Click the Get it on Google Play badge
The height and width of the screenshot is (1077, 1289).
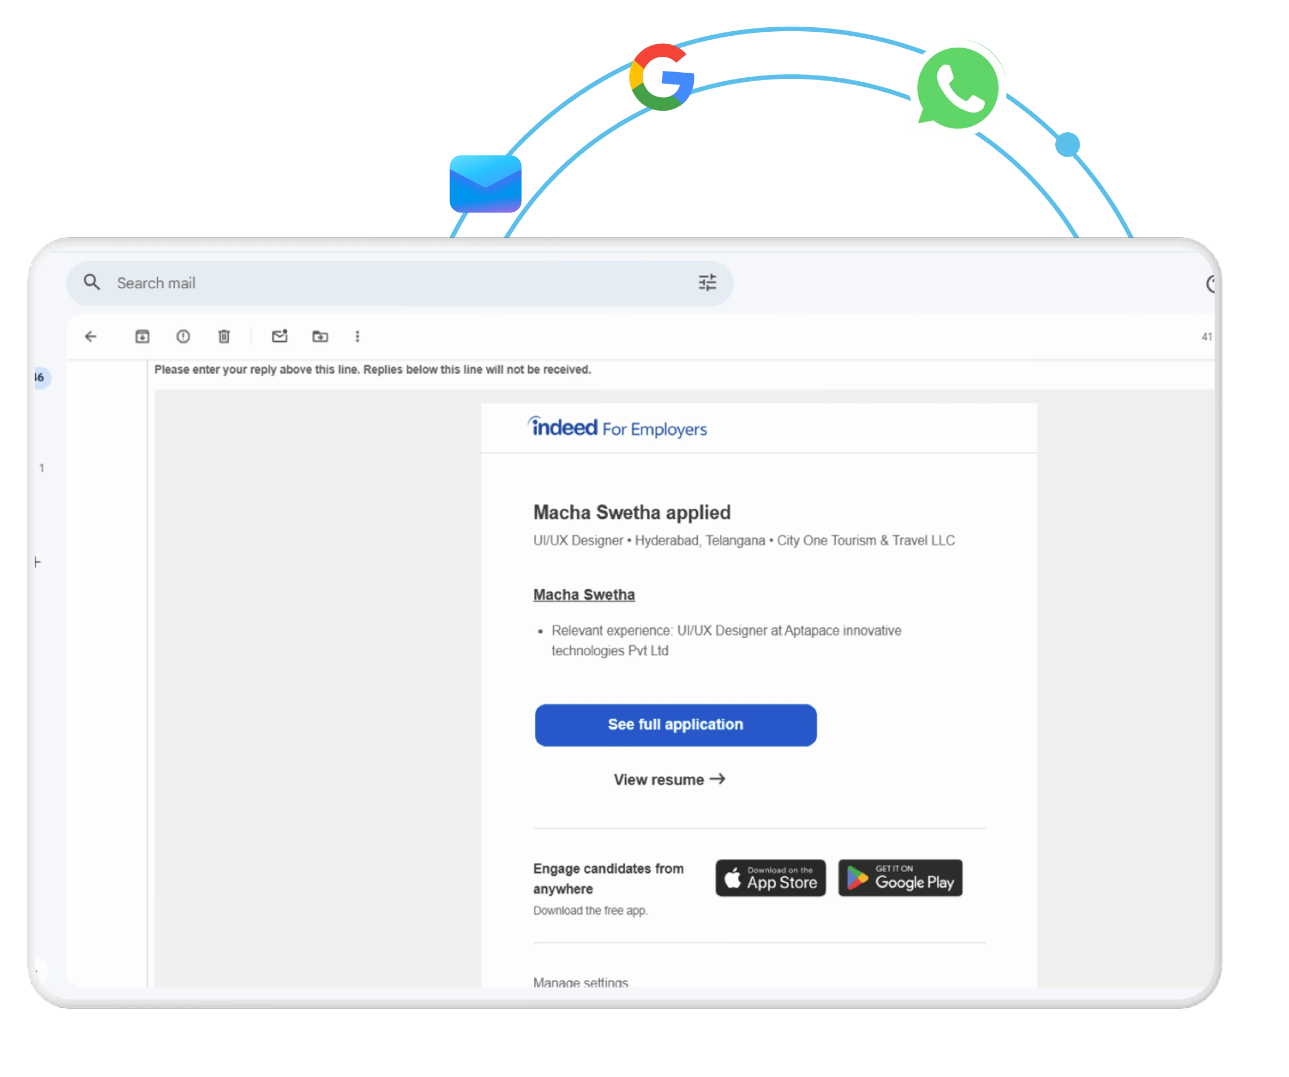(x=900, y=878)
